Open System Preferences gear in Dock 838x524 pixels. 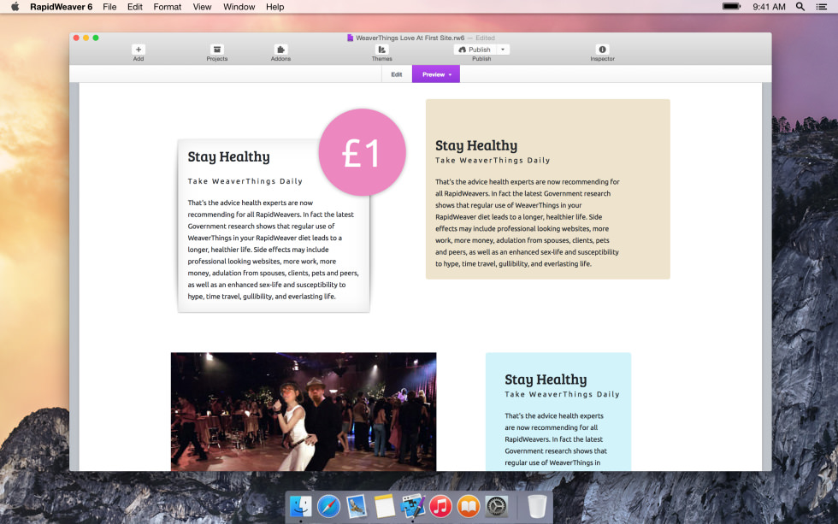click(497, 506)
